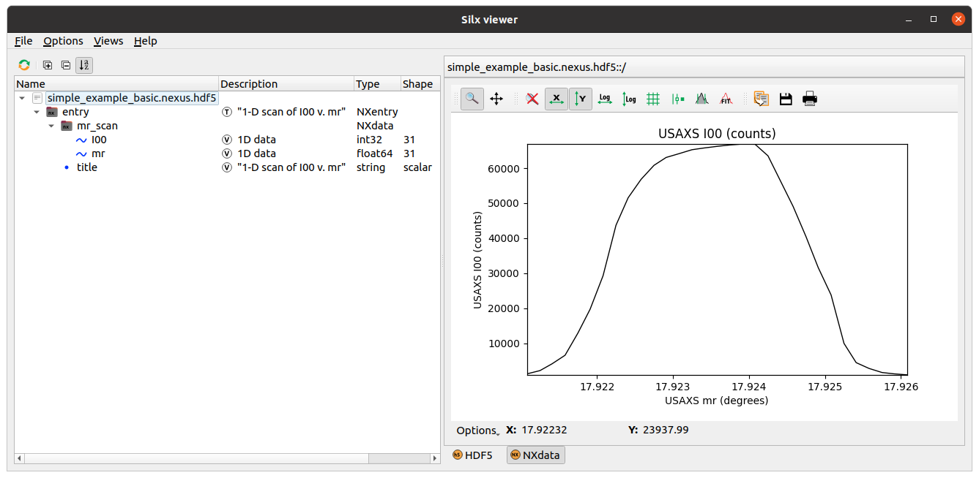Viewport: 979px width, 478px height.
Task: Open the fit tool
Action: (726, 99)
